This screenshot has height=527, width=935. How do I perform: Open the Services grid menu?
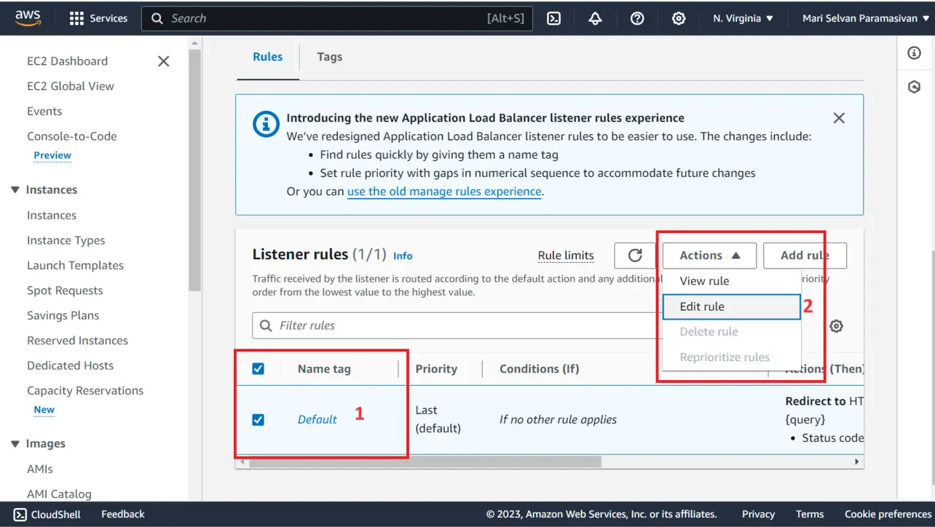point(98,18)
